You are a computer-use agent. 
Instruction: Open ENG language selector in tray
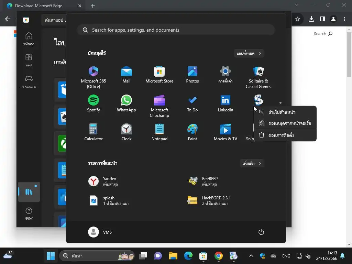[x=286, y=256]
